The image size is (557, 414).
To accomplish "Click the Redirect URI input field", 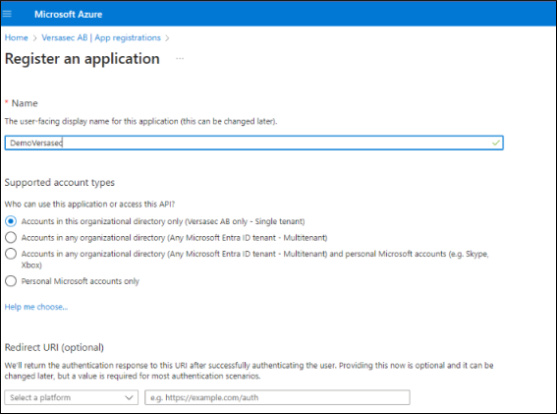I will (277, 397).
